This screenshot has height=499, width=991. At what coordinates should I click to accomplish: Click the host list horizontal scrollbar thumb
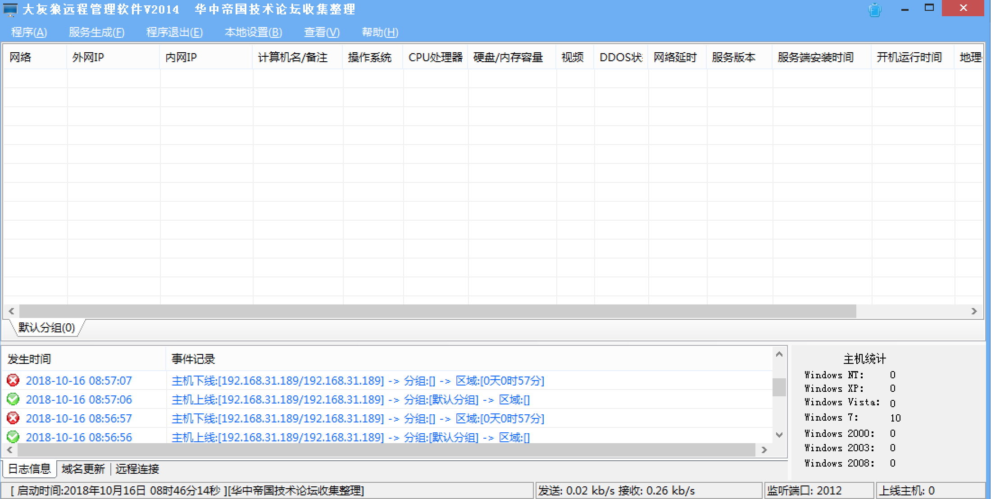pos(437,311)
